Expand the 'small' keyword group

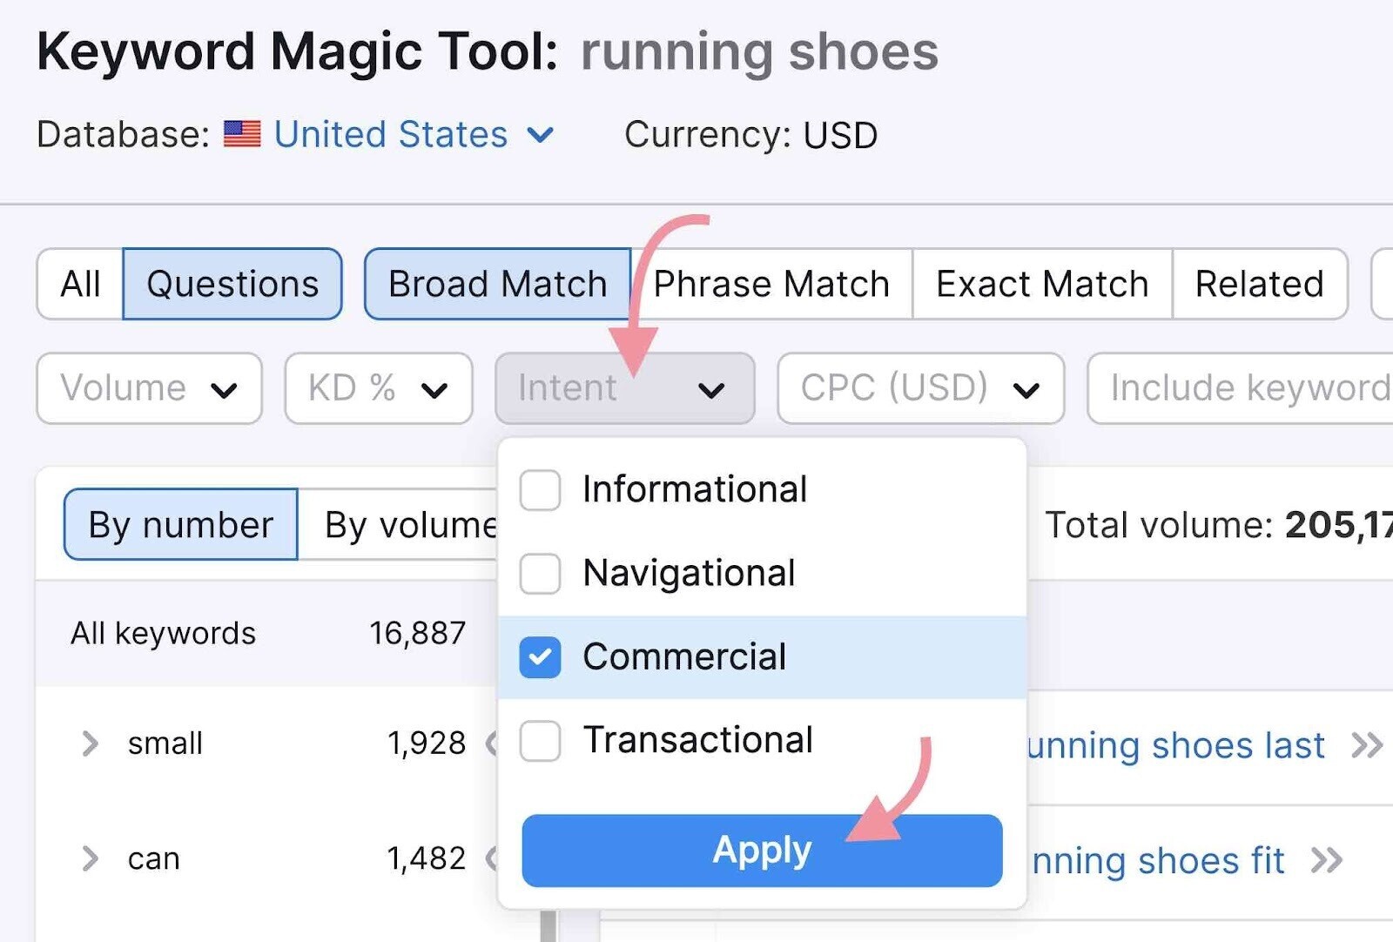pos(90,744)
